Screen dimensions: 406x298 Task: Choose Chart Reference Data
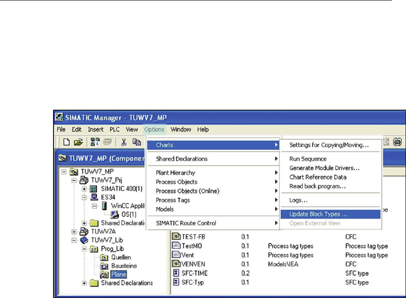click(x=331, y=177)
